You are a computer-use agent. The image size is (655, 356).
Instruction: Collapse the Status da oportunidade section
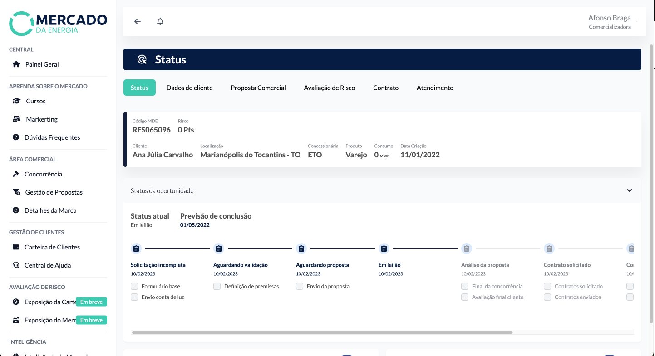pyautogui.click(x=630, y=190)
